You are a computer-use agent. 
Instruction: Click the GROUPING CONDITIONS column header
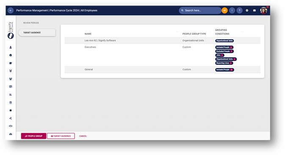(222, 32)
